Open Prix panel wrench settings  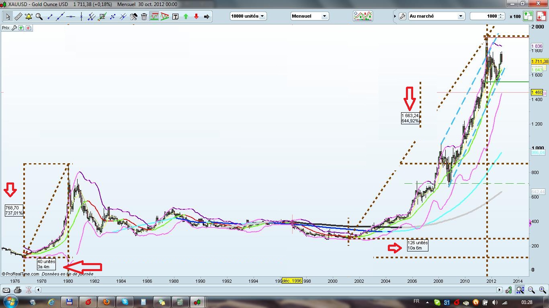point(14,28)
